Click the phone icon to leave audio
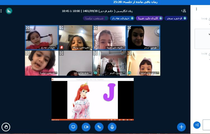Screen dimensions: 210x134 99,127
